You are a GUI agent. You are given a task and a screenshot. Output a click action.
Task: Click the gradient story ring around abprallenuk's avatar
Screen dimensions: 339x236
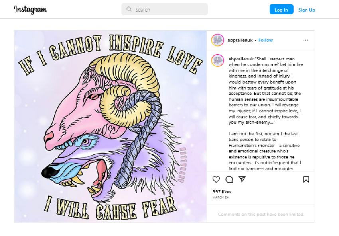[x=217, y=40]
